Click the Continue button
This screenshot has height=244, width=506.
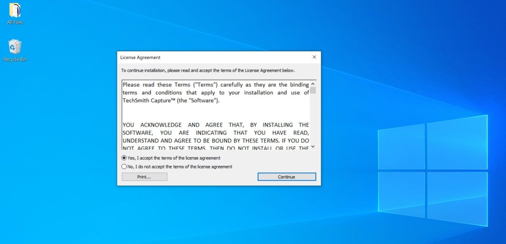click(287, 177)
